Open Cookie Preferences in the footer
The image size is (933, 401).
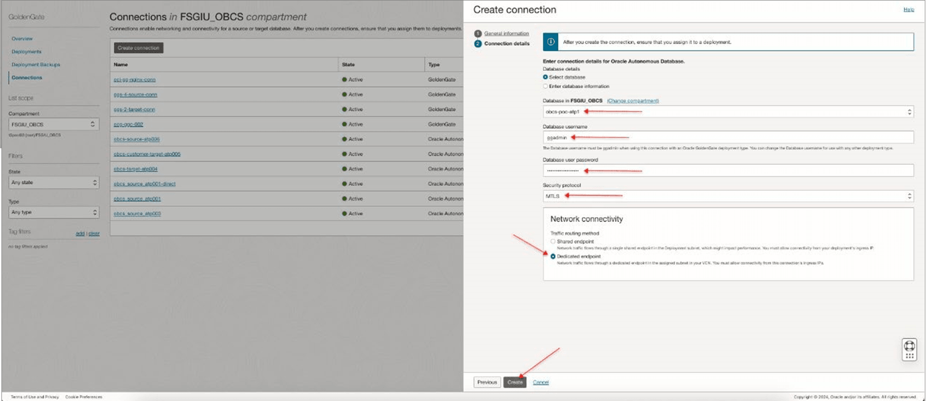pos(84,397)
